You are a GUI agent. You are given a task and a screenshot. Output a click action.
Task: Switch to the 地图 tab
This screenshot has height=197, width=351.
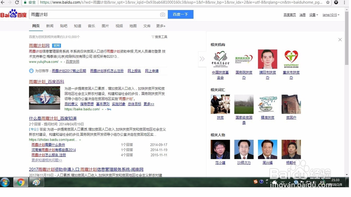[133, 26]
